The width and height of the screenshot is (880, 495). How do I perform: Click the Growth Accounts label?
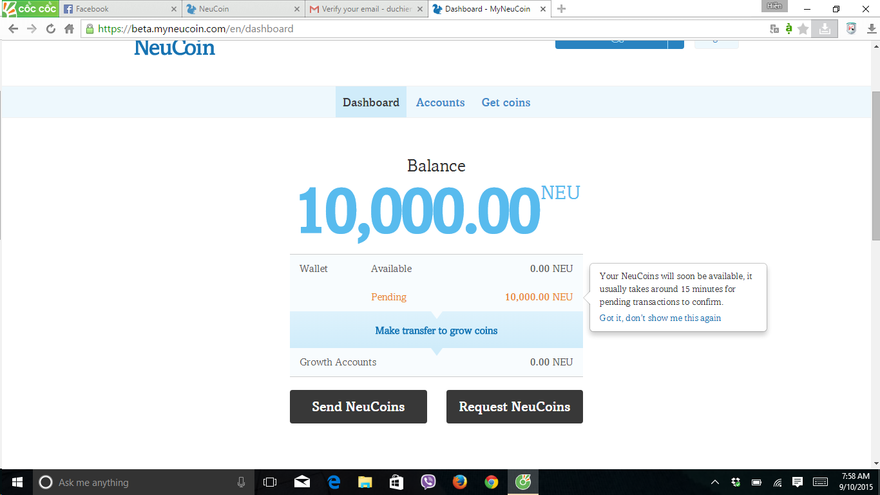click(x=338, y=362)
